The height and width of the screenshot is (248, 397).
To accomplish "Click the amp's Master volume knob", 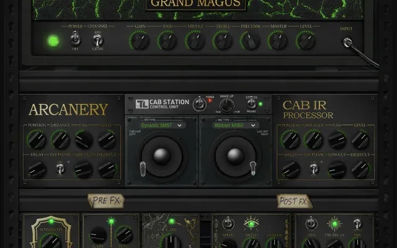I will coord(277,41).
